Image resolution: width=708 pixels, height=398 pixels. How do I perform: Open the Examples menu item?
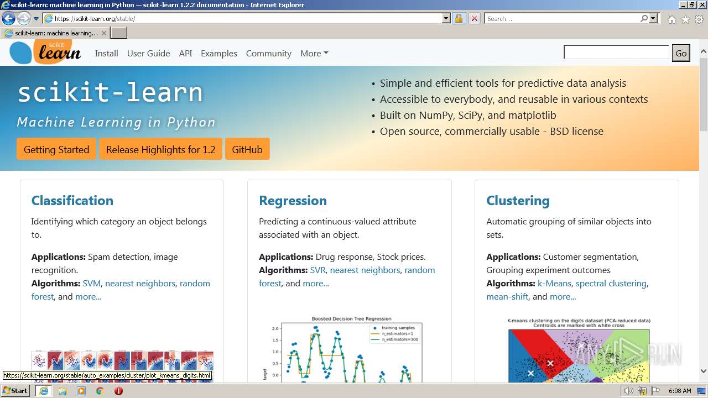(219, 54)
